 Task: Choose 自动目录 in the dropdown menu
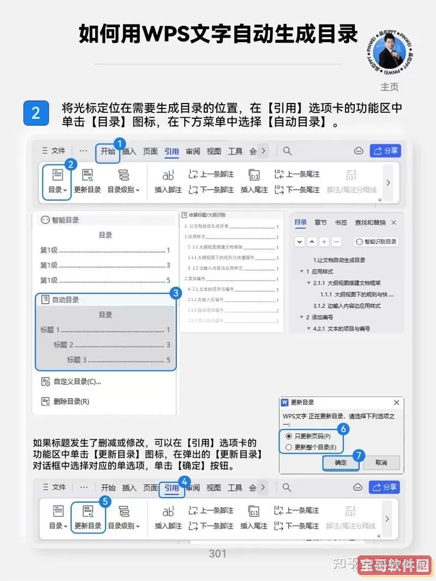[x=106, y=332]
